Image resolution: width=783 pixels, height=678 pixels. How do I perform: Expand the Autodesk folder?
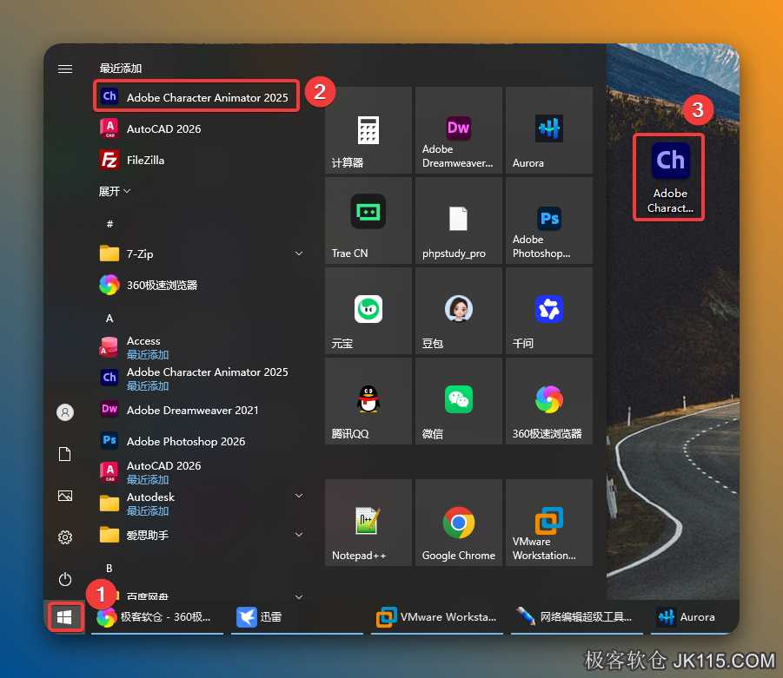(x=200, y=504)
